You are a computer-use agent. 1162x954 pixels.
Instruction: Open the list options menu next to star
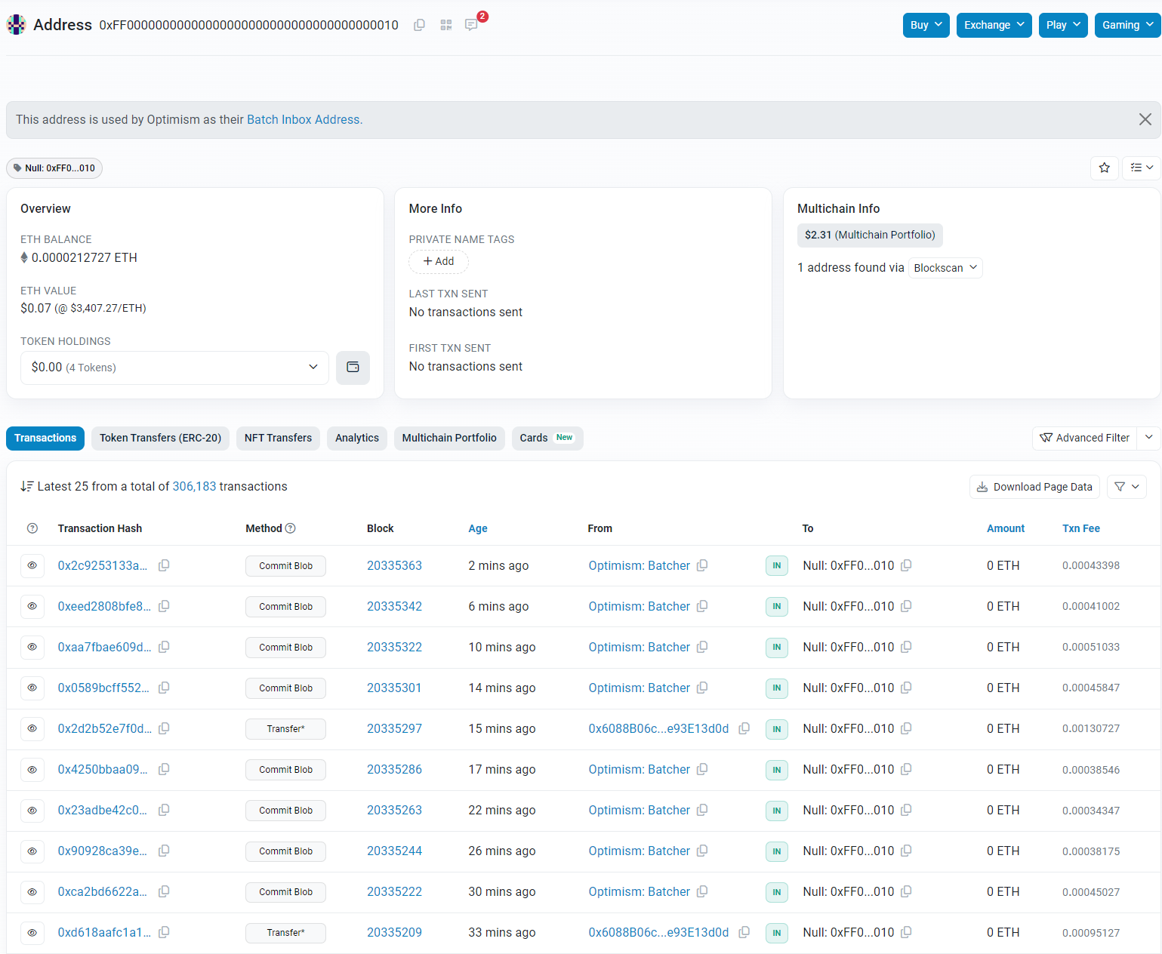(1142, 168)
